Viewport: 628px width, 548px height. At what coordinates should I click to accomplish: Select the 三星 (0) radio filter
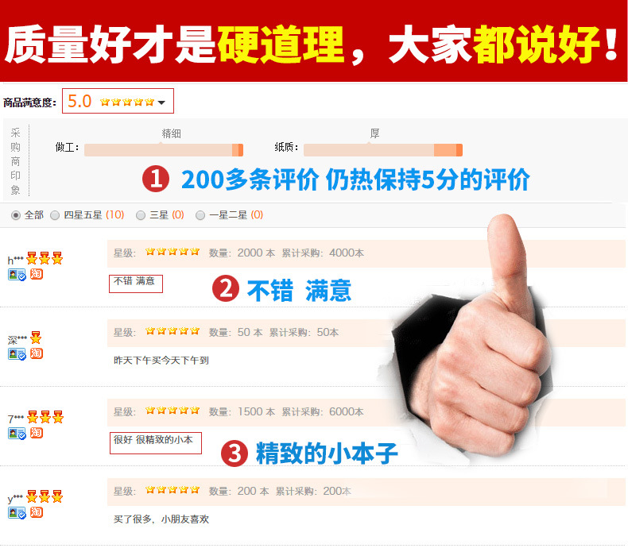[141, 215]
